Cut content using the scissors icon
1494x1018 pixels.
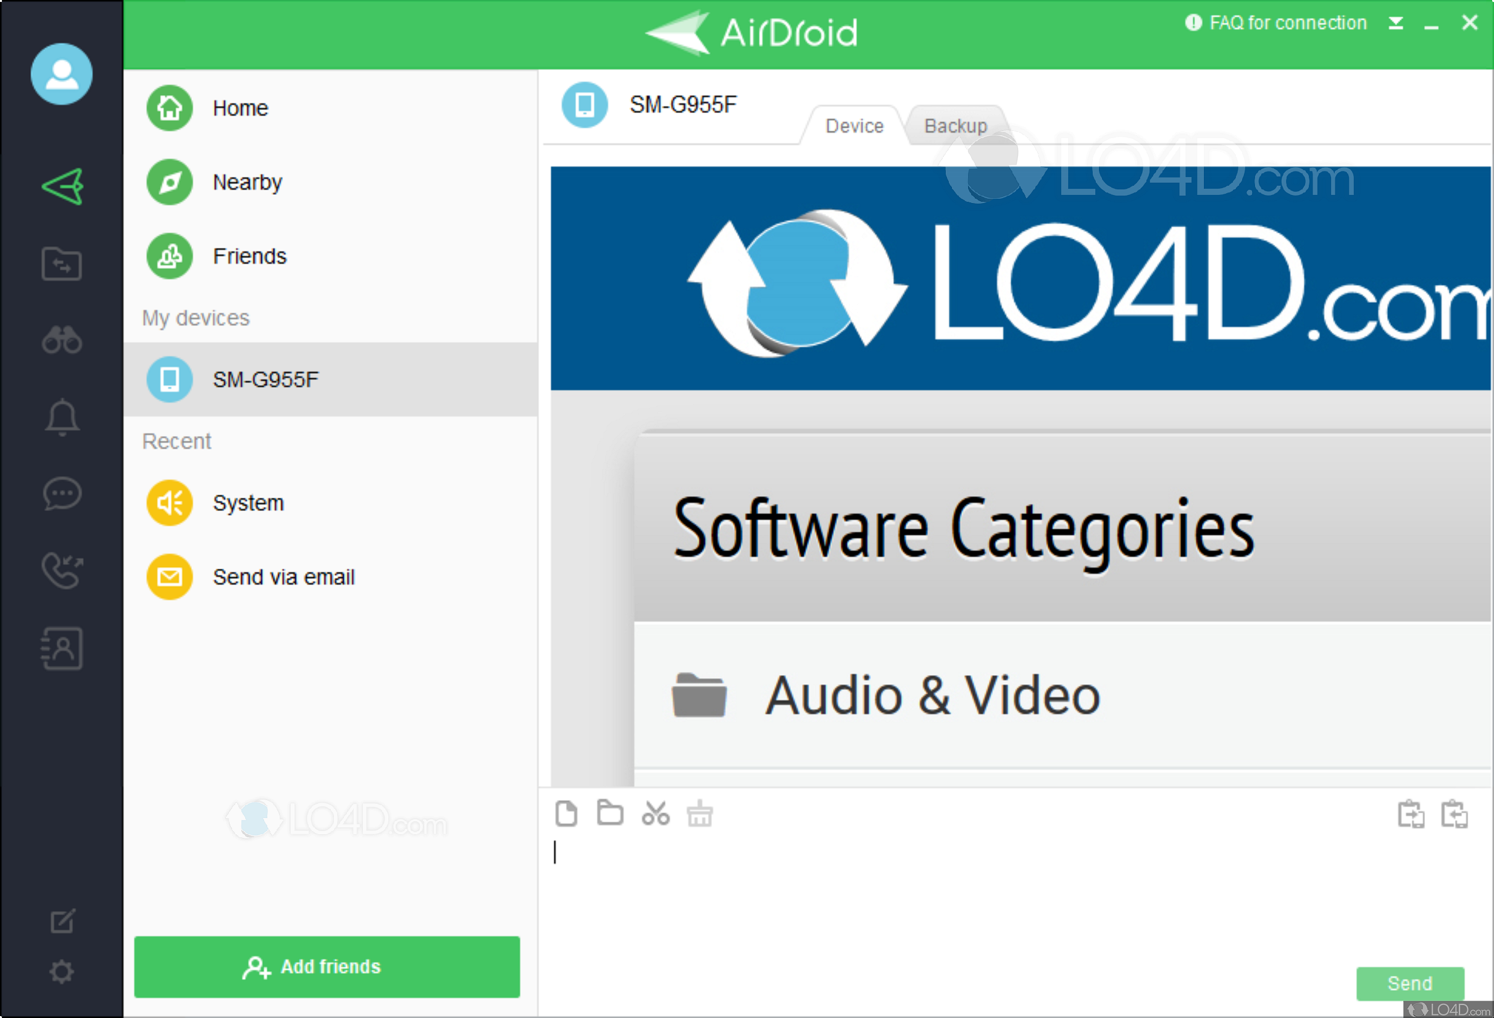point(656,813)
